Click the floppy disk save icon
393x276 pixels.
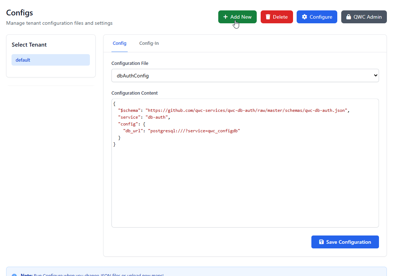pyautogui.click(x=321, y=242)
